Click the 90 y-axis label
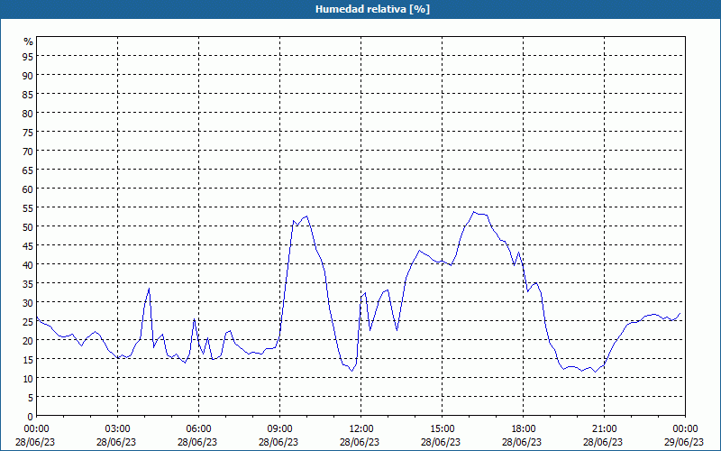Viewport: 721px width, 451px height. 28,75
